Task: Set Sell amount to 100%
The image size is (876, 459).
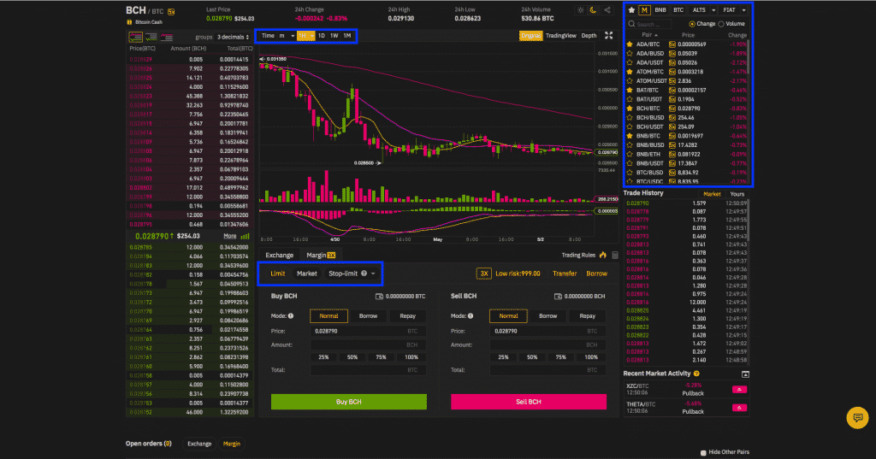Action: click(x=591, y=357)
